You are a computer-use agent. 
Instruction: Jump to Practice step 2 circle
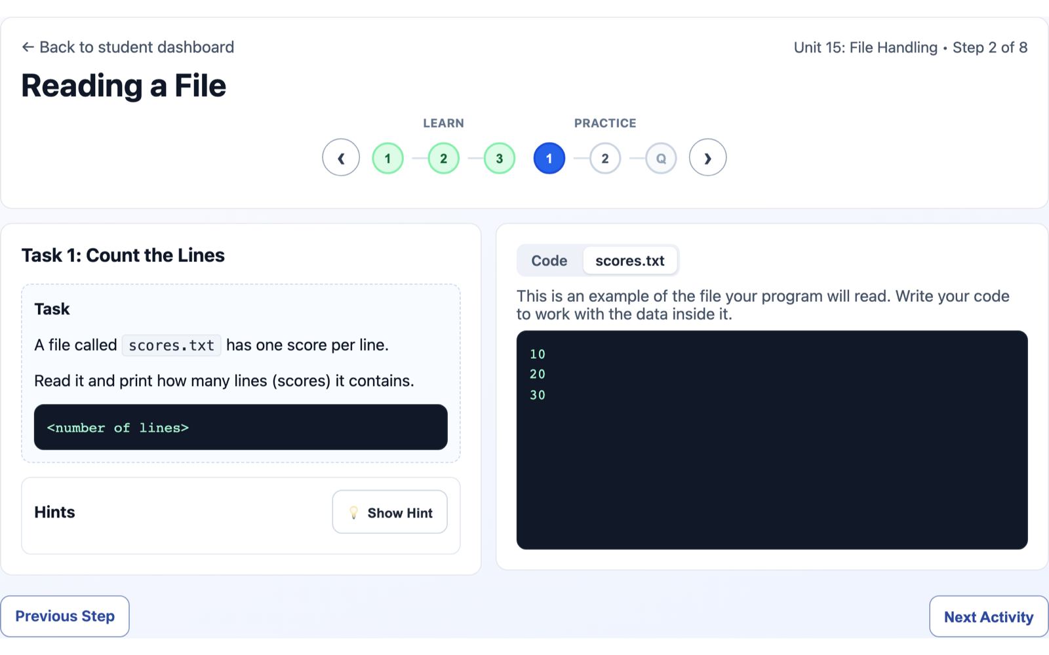[605, 159]
